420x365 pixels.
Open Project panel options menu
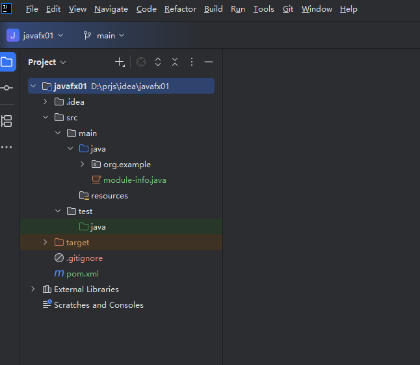[192, 62]
